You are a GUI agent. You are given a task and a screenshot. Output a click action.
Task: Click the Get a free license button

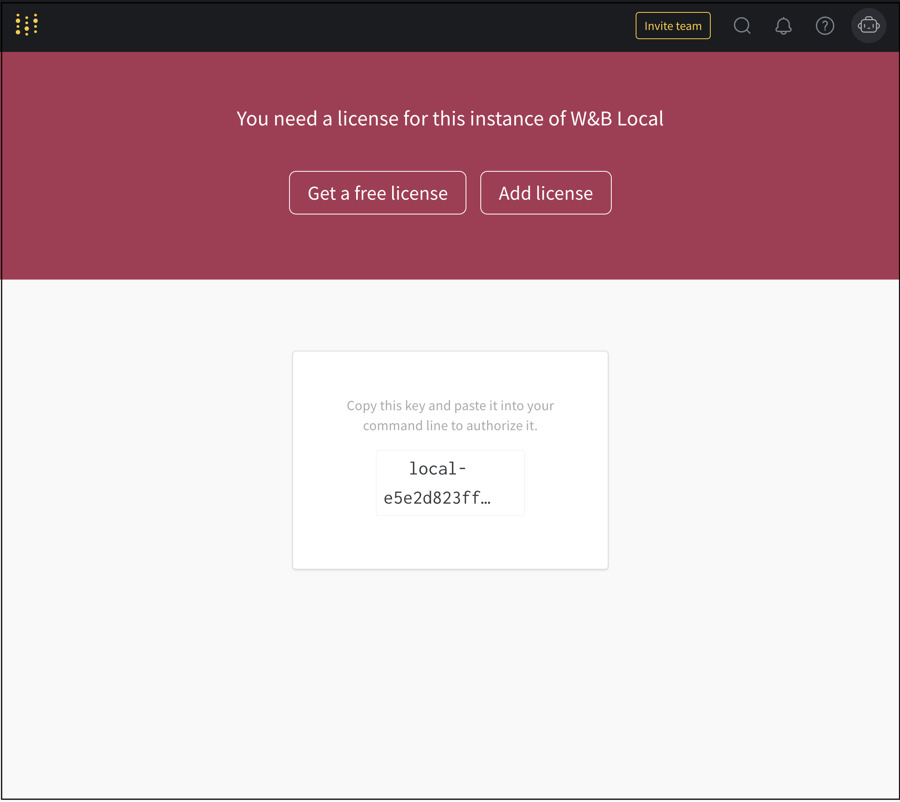(378, 193)
